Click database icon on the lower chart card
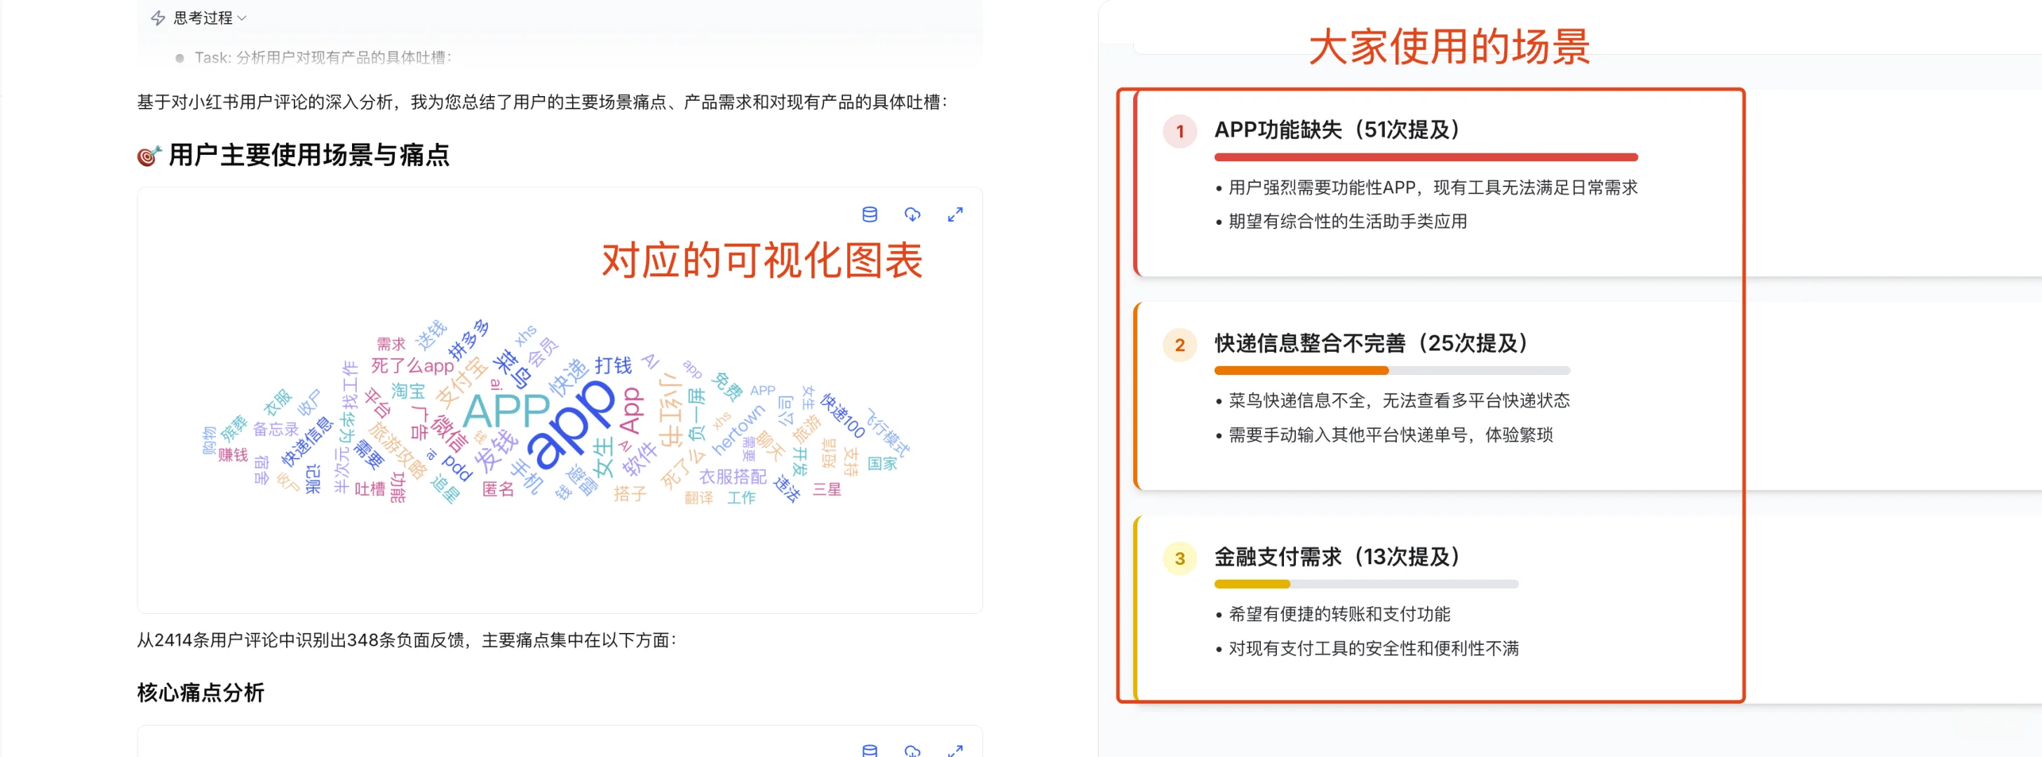Viewport: 2042px width, 757px height. pos(870,750)
